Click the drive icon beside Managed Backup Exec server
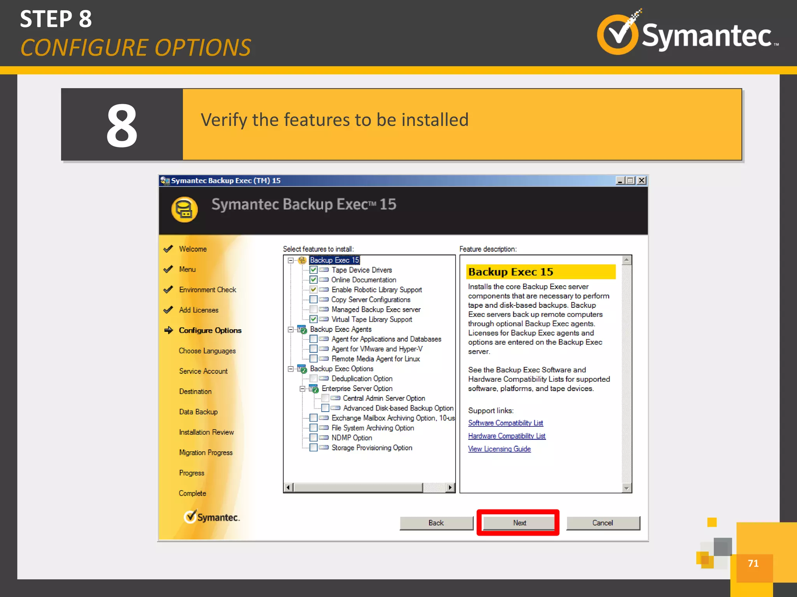 pos(324,309)
